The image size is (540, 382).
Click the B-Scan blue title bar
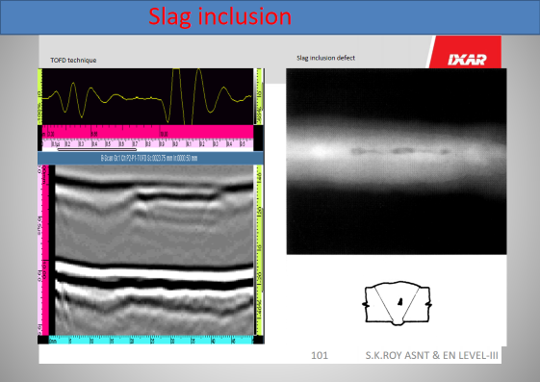coord(151,158)
